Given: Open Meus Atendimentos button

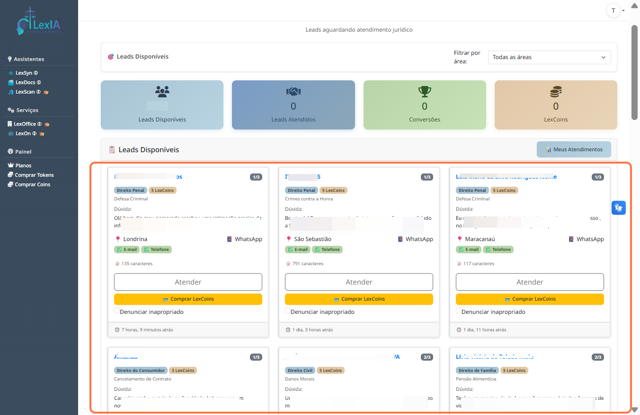Looking at the screenshot, I should click(574, 149).
